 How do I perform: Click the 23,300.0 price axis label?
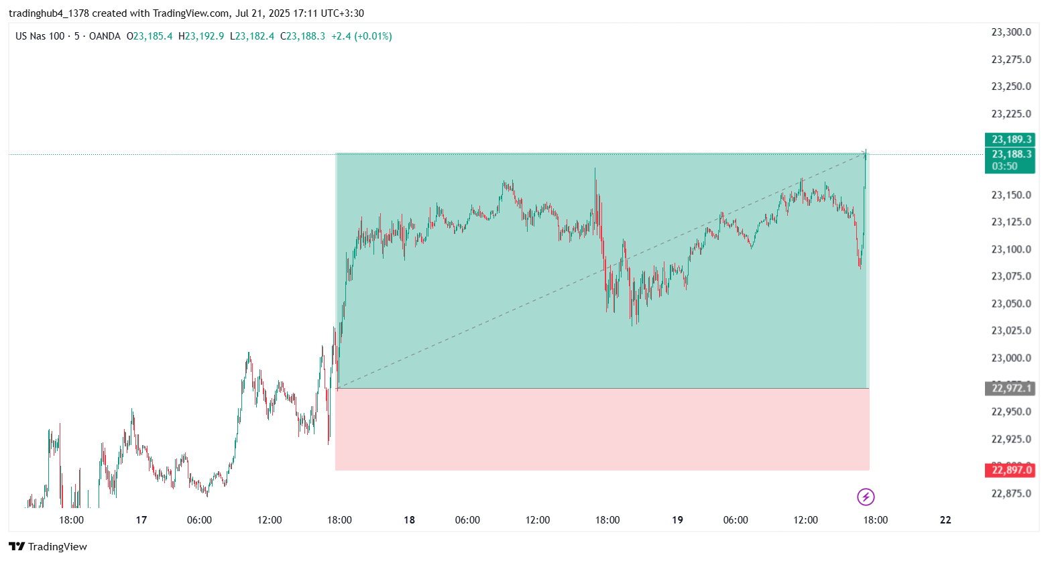click(1010, 32)
